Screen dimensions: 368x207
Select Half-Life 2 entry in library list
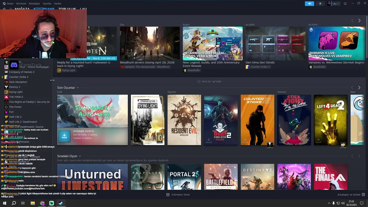click(15, 117)
